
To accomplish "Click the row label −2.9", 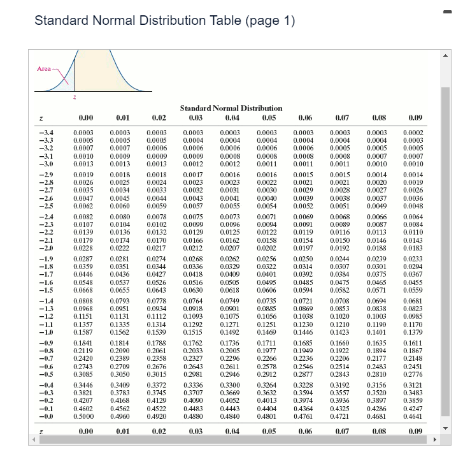I will click(x=46, y=175).
